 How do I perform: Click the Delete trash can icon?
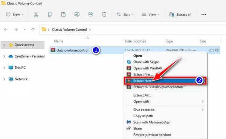tap(104, 14)
